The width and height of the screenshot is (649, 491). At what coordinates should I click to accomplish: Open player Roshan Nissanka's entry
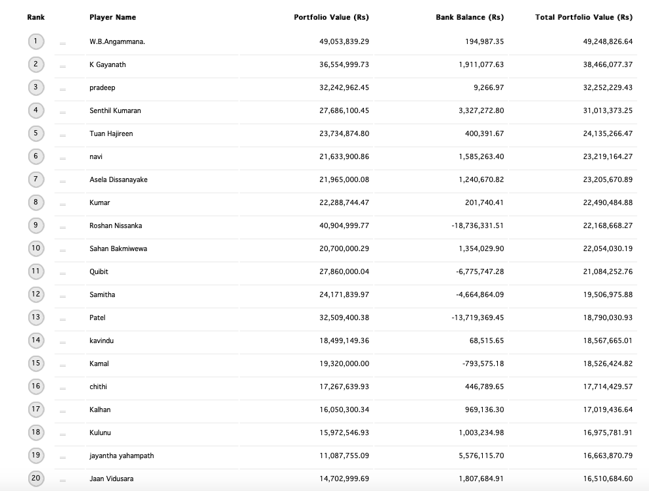116,225
